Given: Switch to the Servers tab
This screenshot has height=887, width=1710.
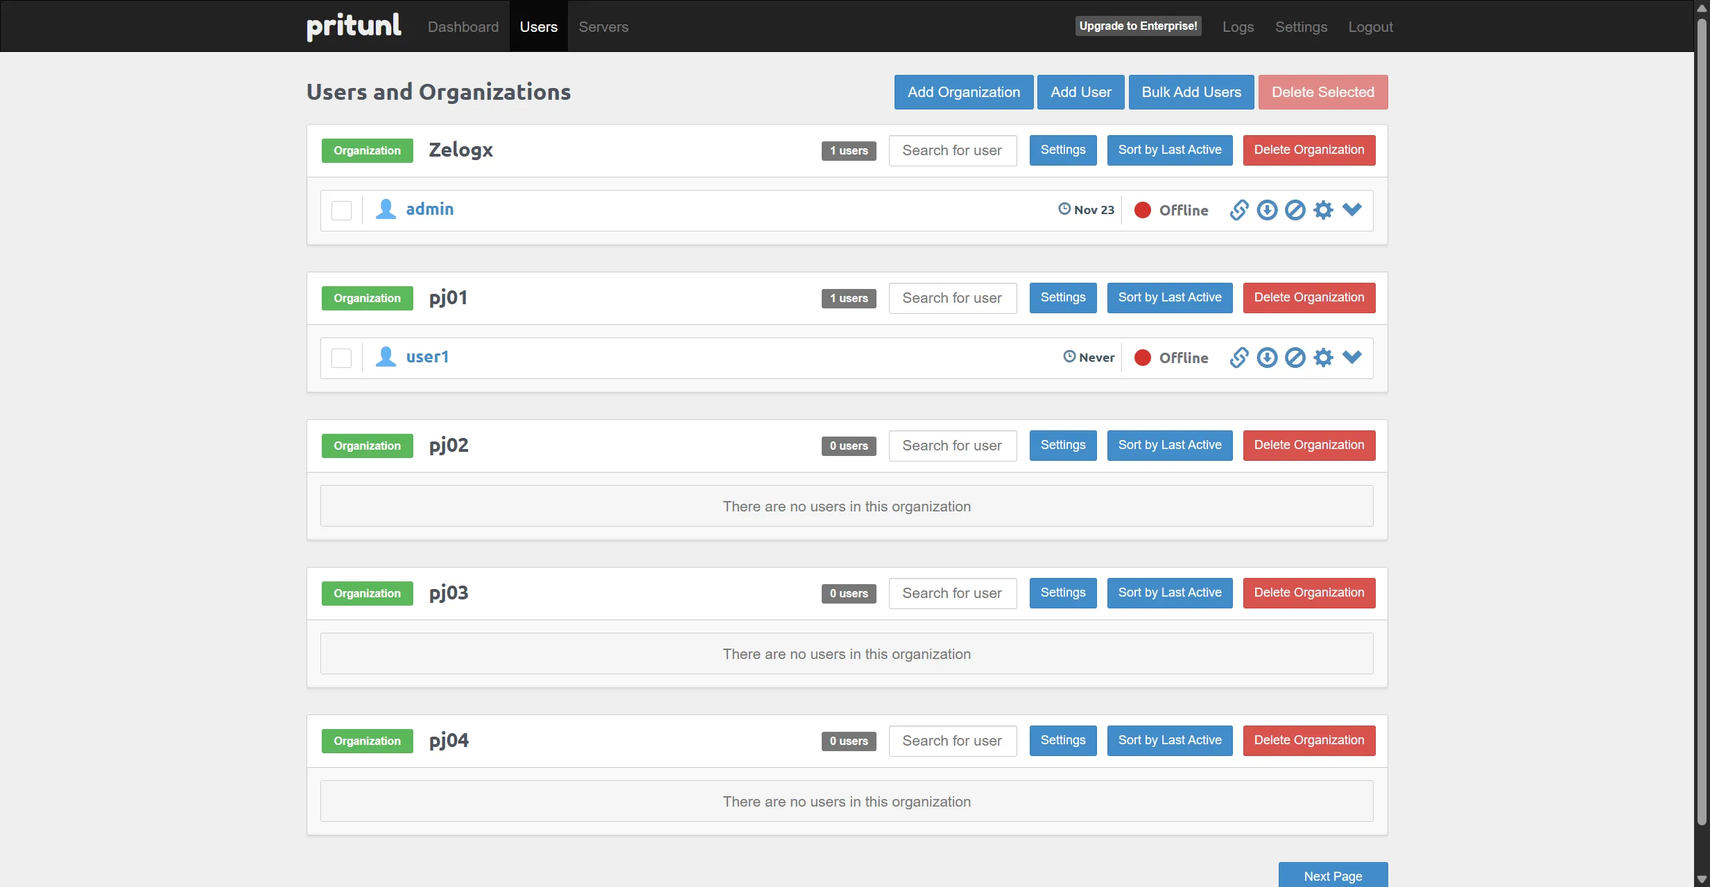Looking at the screenshot, I should 603,26.
